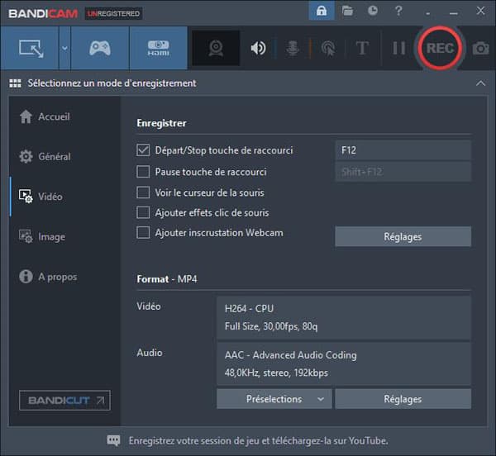This screenshot has height=456, width=496.
Task: Disable Départ/Stop touche de raccourci checkbox
Action: (x=143, y=150)
